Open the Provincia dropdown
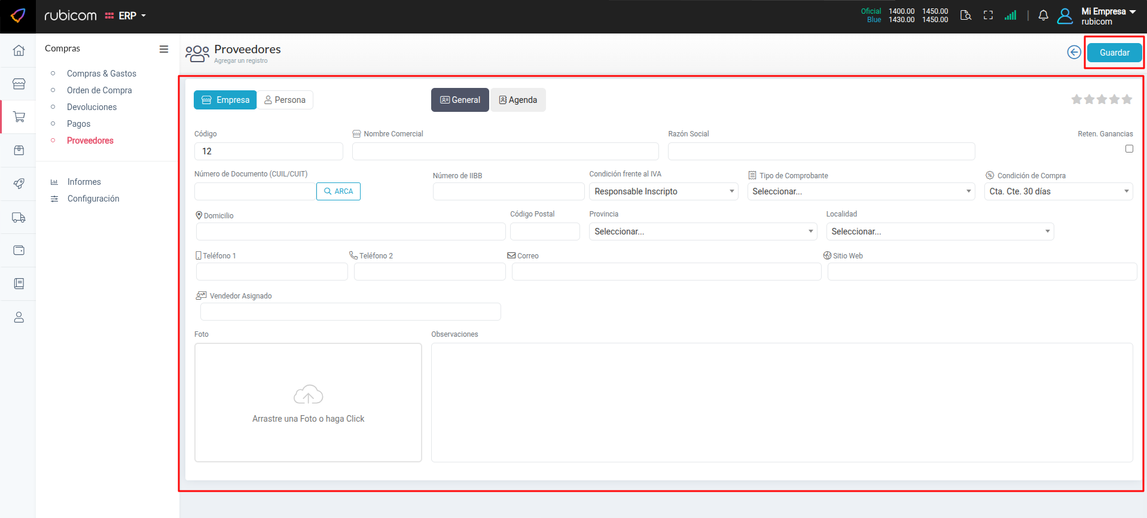The height and width of the screenshot is (518, 1147). click(703, 231)
